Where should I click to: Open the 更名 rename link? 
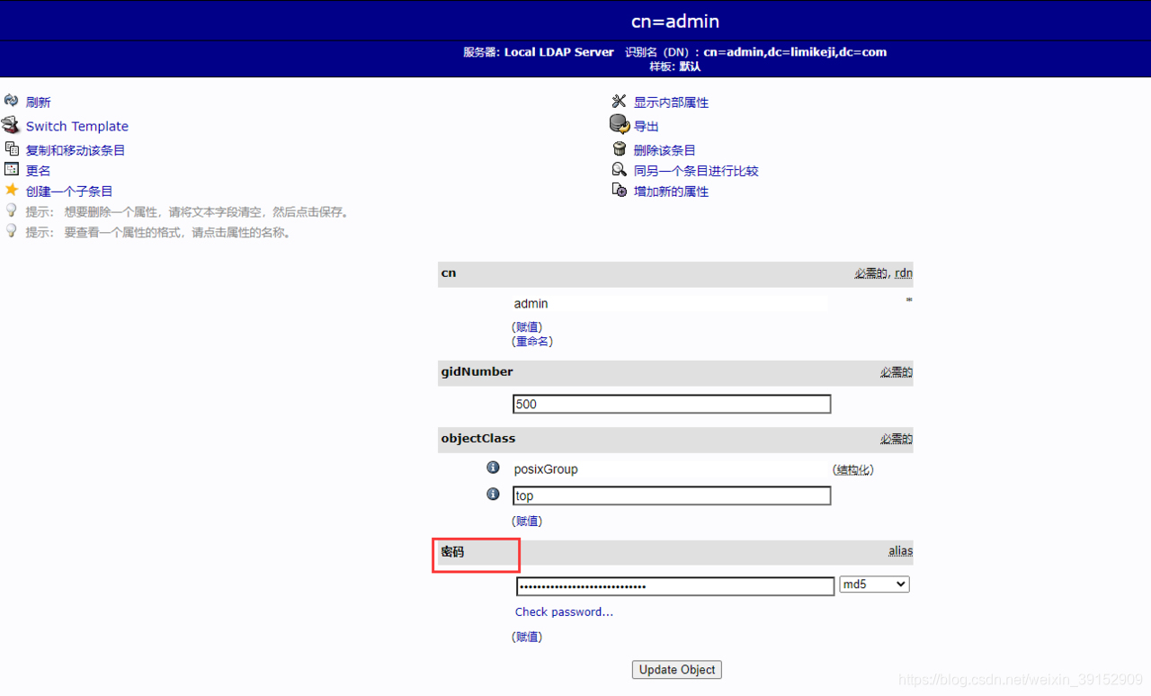click(x=38, y=171)
